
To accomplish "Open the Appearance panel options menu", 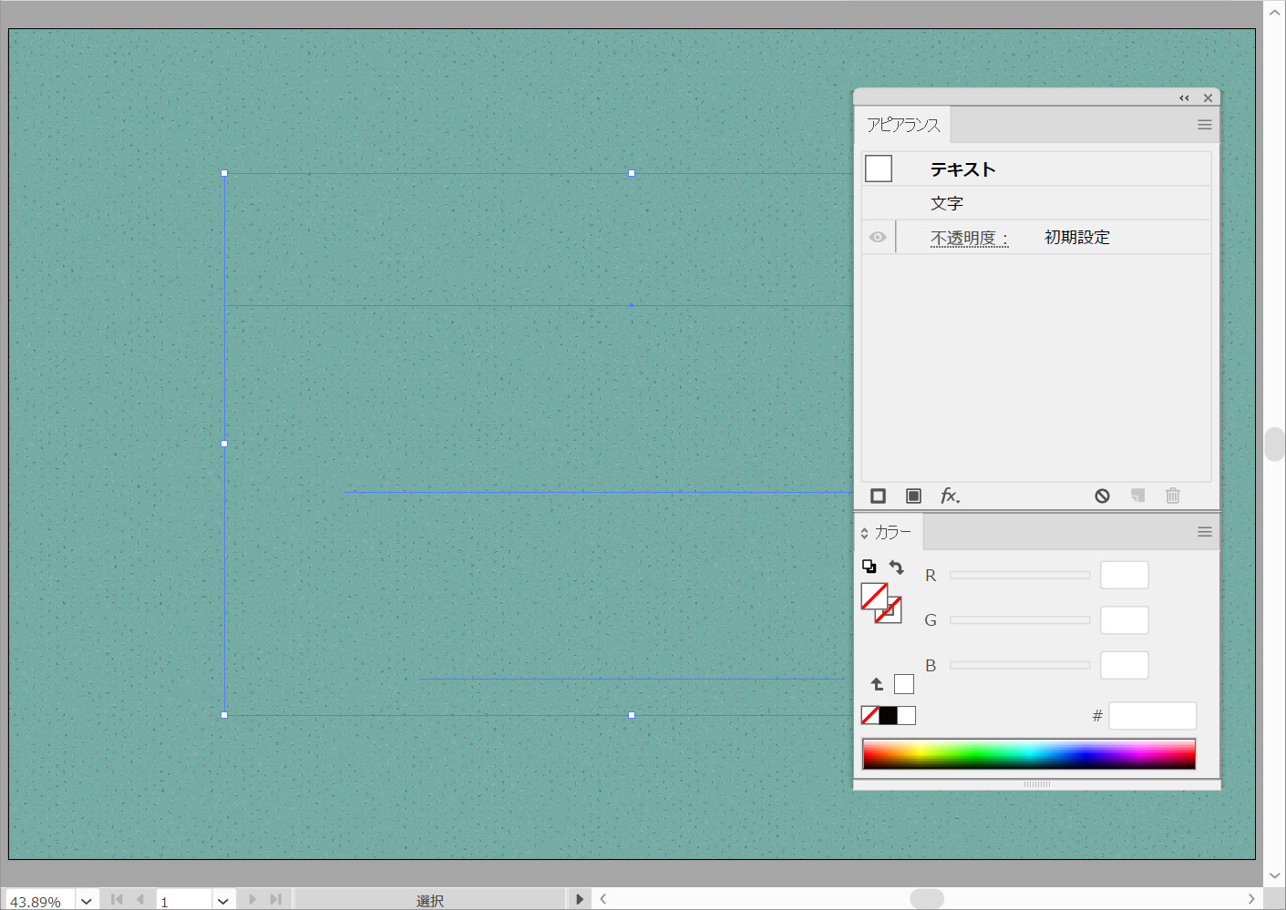I will [x=1204, y=125].
